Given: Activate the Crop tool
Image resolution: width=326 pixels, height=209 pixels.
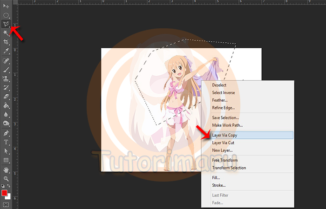Looking at the screenshot, I should click(6, 42).
